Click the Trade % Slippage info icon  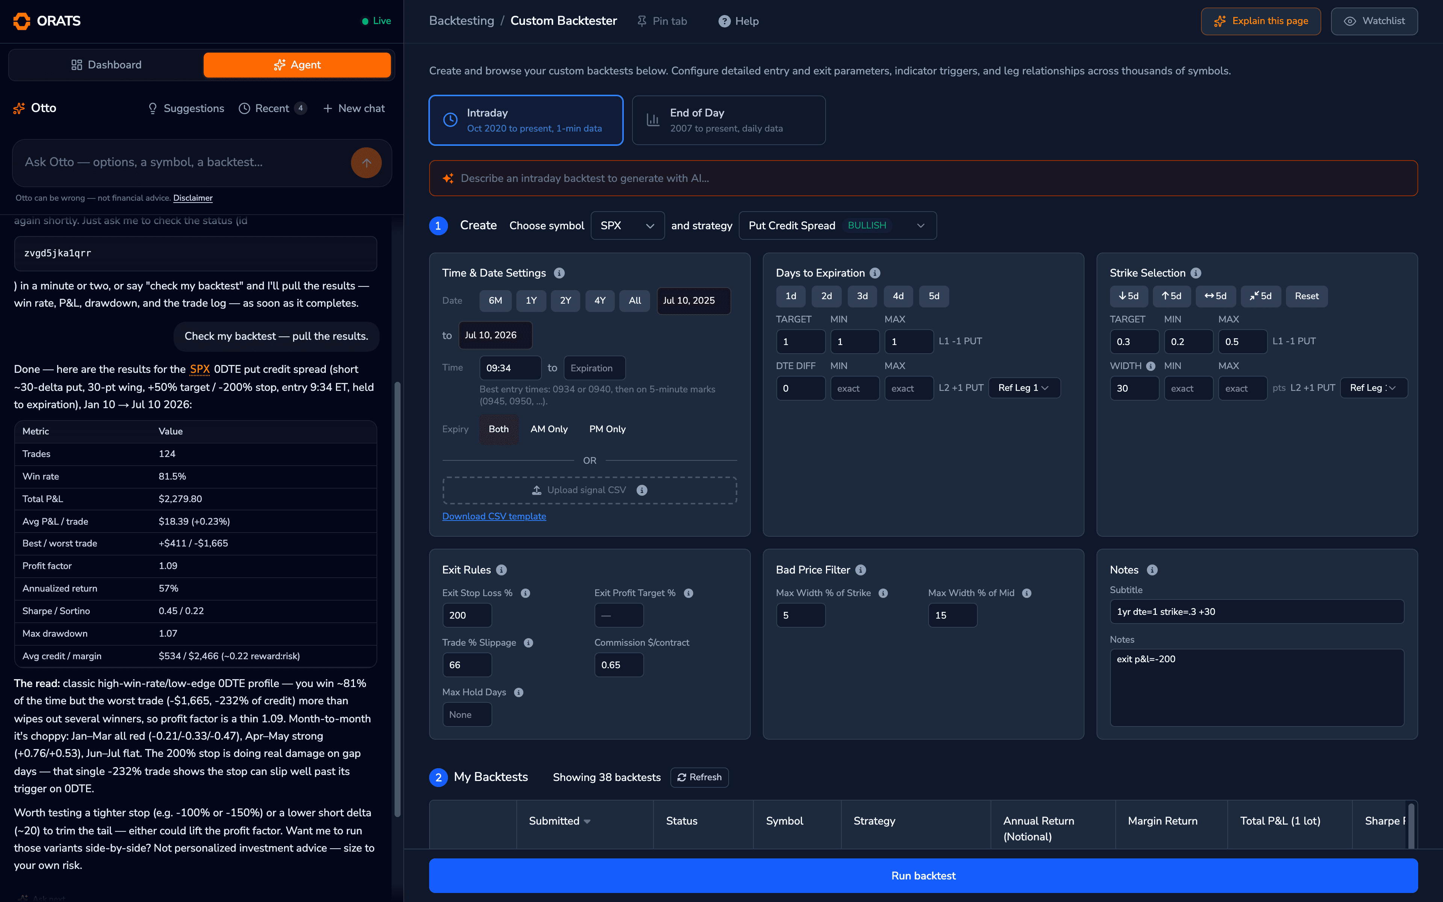[528, 643]
